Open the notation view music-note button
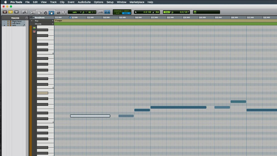 click(24, 12)
